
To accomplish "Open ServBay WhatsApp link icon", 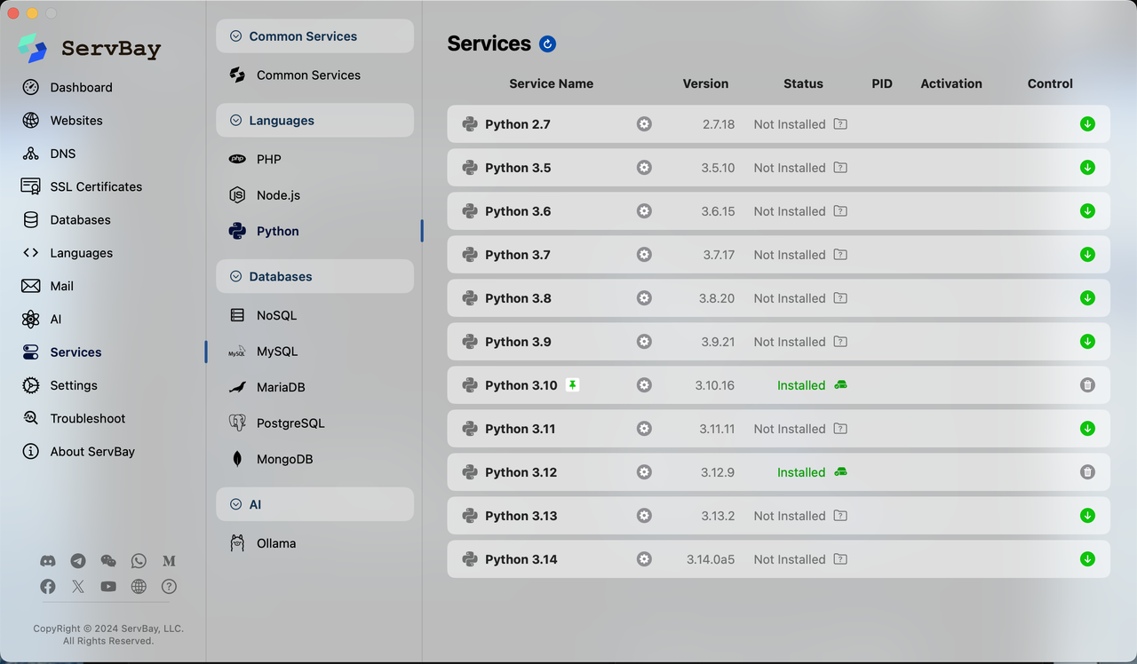I will [x=139, y=561].
